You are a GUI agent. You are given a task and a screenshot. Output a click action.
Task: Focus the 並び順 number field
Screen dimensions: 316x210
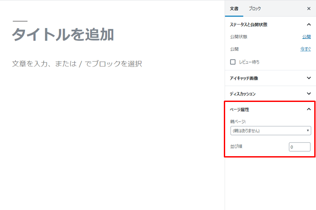click(299, 147)
